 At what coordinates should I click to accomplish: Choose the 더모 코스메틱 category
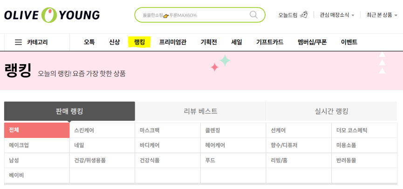tap(364, 130)
